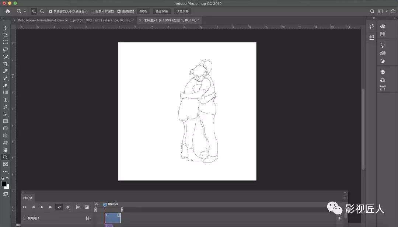Screen dimensions: 398x227
Task: Open the zoom tool preset dropdown
Action: coord(21,11)
